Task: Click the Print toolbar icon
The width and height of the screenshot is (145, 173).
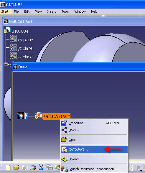Action: click(33, 167)
